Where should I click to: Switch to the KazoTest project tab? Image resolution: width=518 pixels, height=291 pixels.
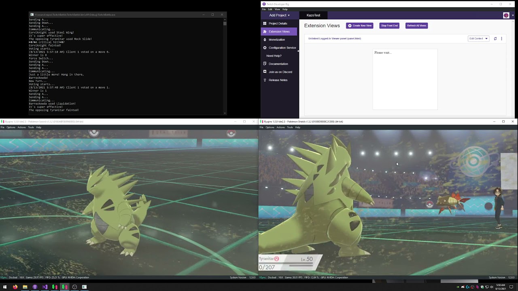click(313, 15)
